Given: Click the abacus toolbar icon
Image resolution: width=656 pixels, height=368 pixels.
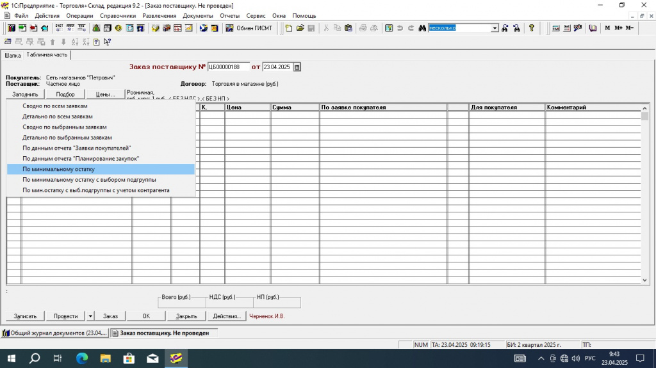Looking at the screenshot, I should point(177,28).
